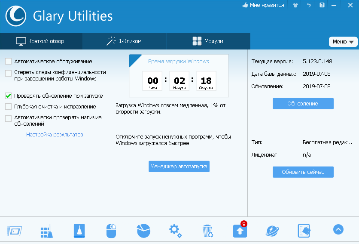This screenshot has height=244, width=359.
Task: Enable Стереть следы конфиденциальности checkbox
Action: (x=9, y=73)
